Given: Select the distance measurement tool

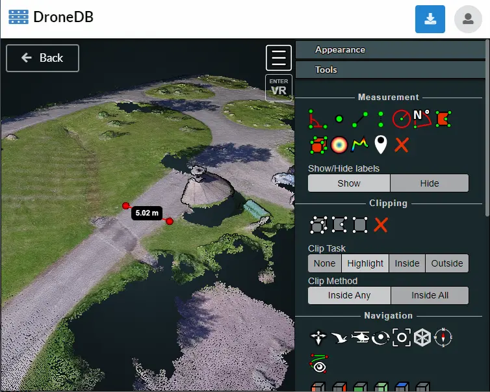Looking at the screenshot, I should (x=359, y=119).
